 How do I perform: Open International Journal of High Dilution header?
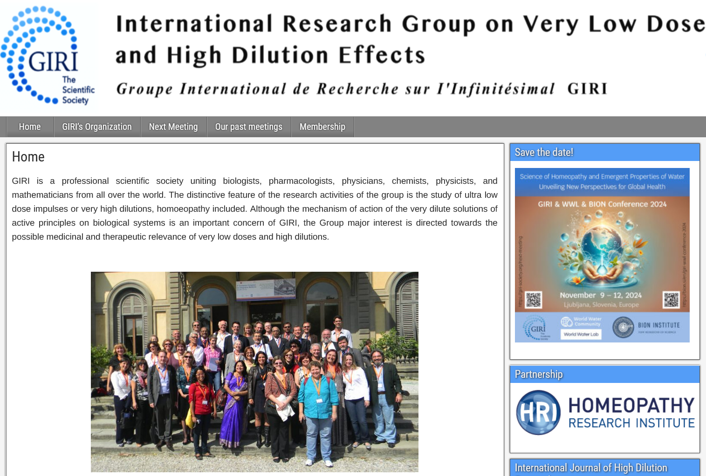coord(604,468)
